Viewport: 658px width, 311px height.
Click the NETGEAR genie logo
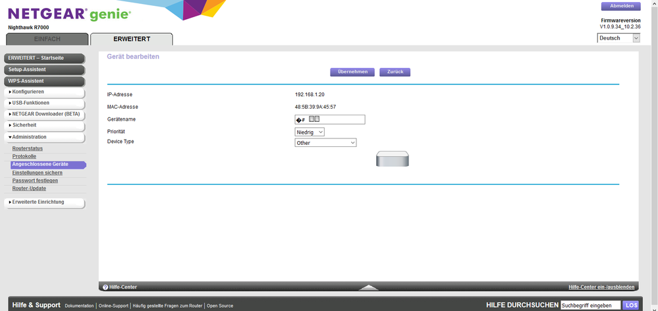pos(69,14)
